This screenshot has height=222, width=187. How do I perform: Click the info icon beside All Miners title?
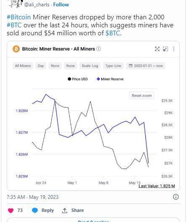tap(99, 49)
